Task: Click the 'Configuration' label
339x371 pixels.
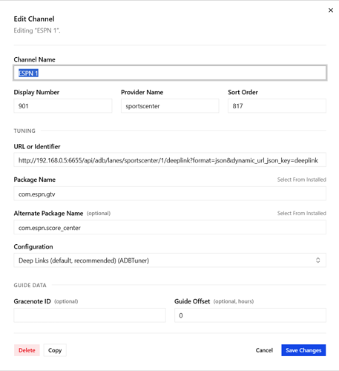Action: point(33,247)
